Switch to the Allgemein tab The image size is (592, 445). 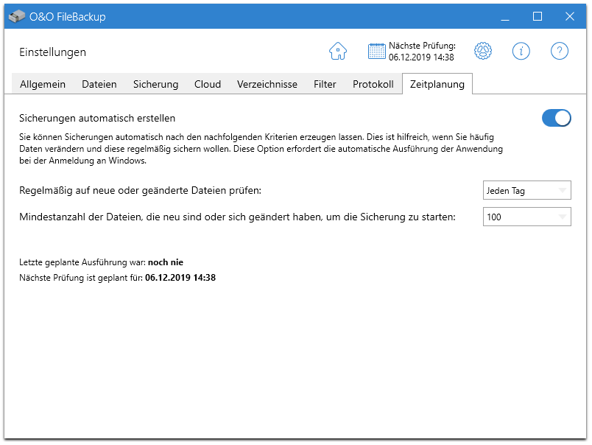[x=43, y=84]
